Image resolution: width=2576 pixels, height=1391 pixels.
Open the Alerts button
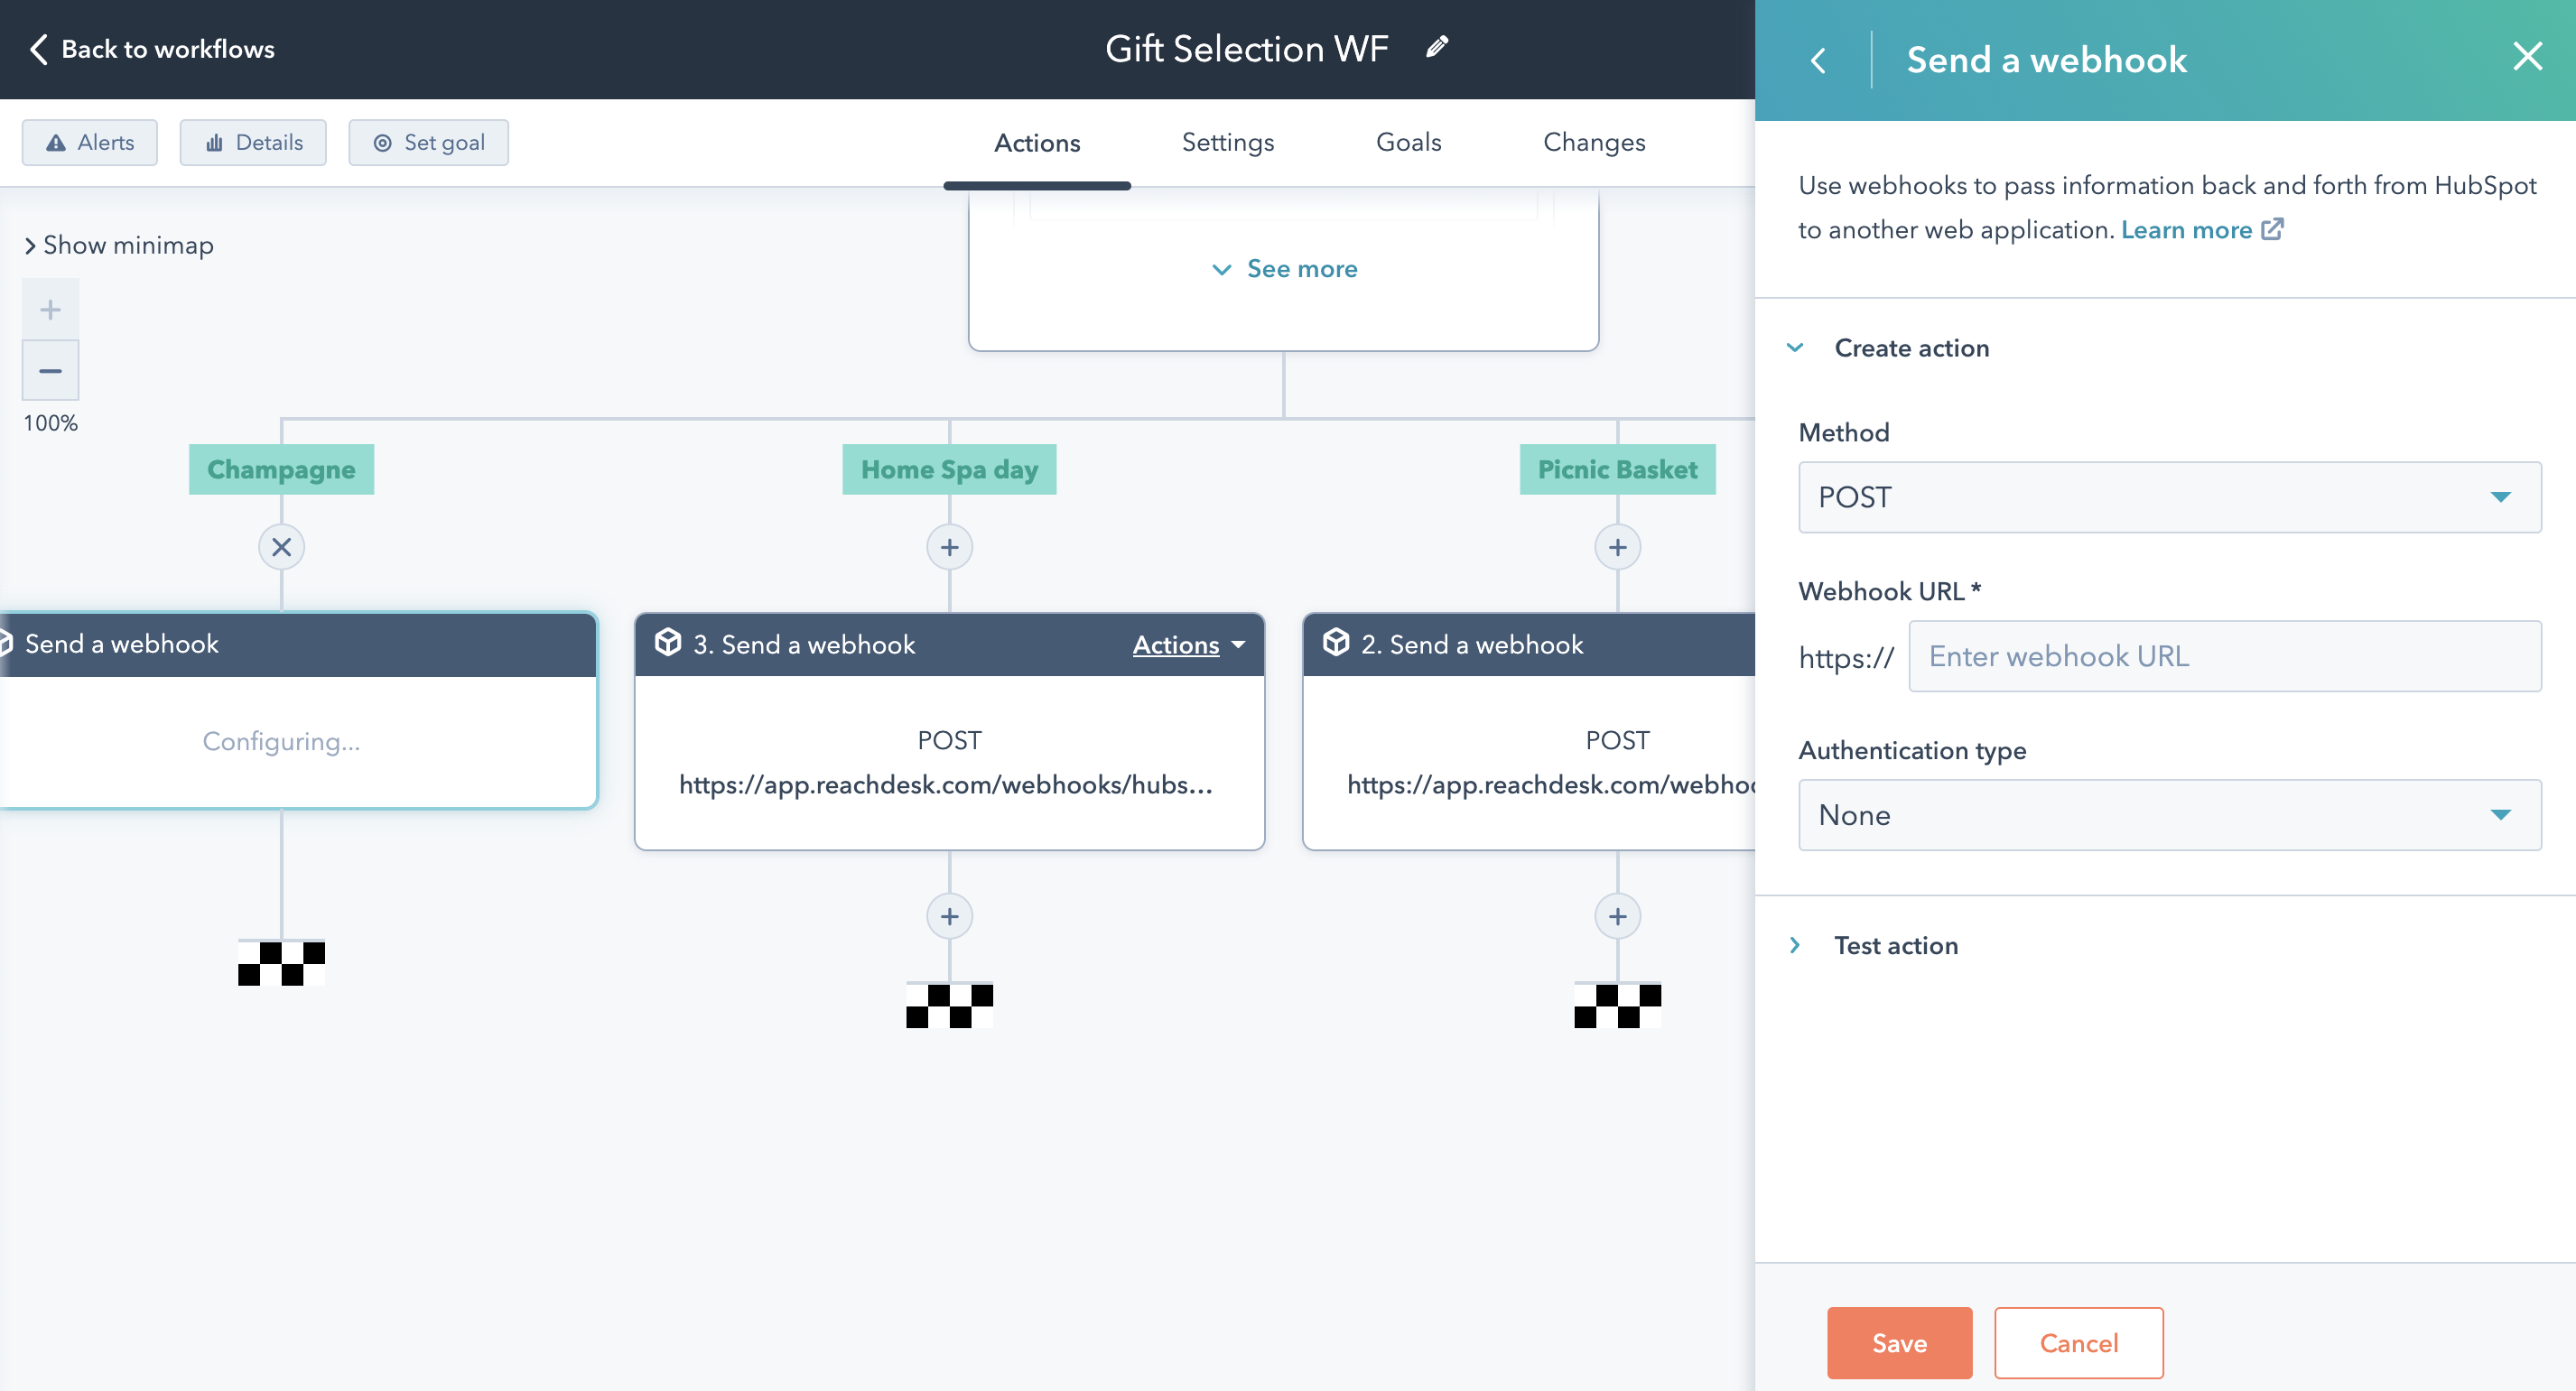90,142
